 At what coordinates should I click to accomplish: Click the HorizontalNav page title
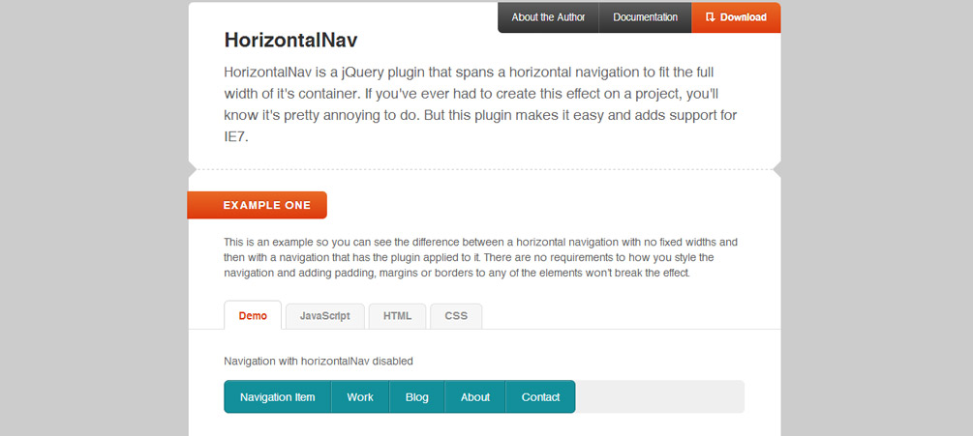click(x=291, y=41)
